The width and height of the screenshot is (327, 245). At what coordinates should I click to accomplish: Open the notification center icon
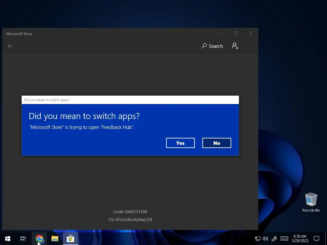pos(316,239)
